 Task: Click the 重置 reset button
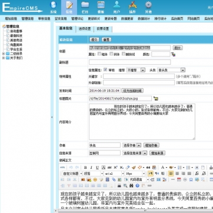(x=106, y=39)
